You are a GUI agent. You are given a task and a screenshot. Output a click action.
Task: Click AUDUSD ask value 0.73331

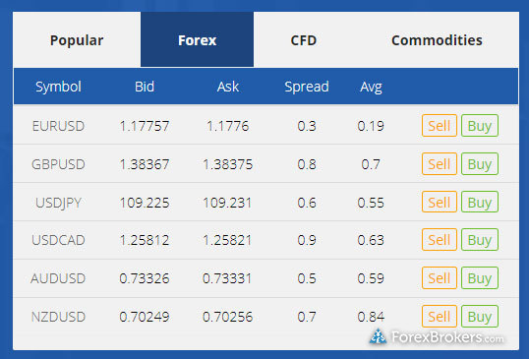pos(228,278)
